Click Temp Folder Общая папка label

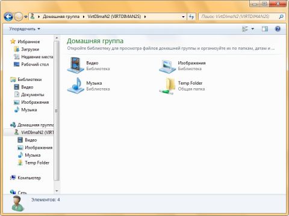point(191,86)
